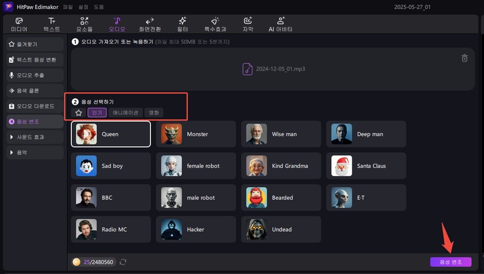Open the 화면전환 transitions tool icon
This screenshot has height=274, width=484.
150,21
